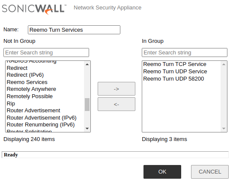This screenshot has height=180, width=233.
Task: Click the In Group list scroll up arrow
Action: click(x=224, y=64)
